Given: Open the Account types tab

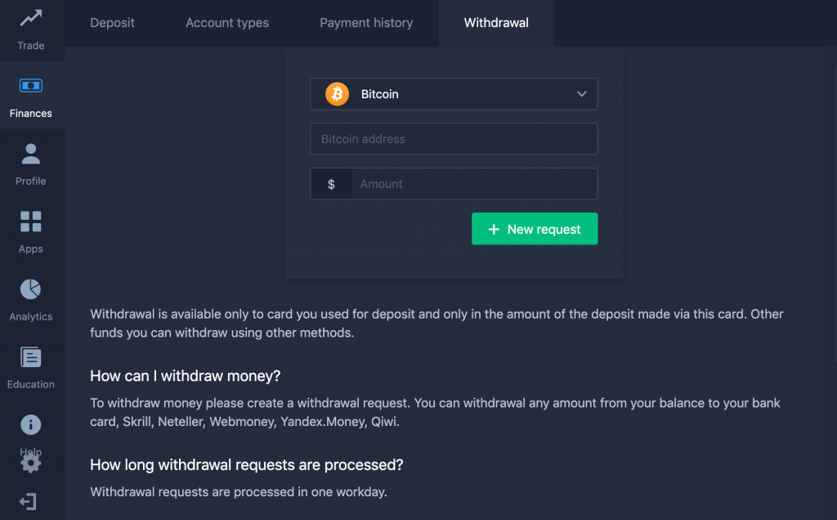Looking at the screenshot, I should [227, 23].
